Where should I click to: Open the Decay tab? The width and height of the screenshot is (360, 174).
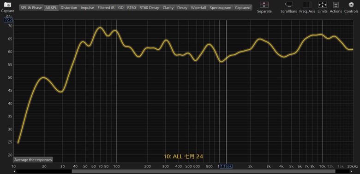[x=182, y=7]
